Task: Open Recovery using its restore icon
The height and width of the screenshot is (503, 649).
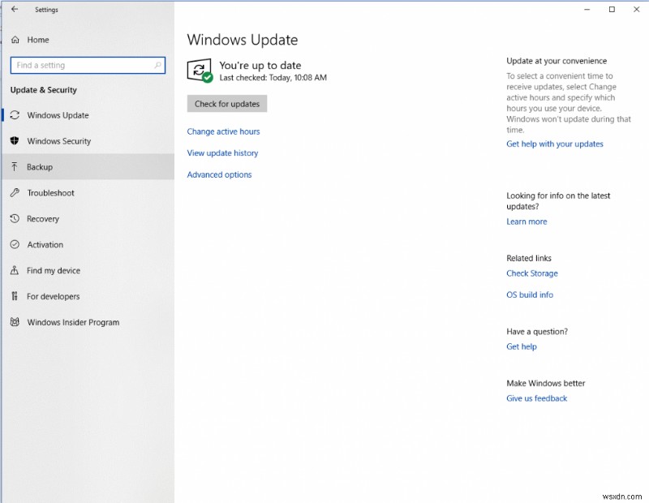Action: [13, 219]
